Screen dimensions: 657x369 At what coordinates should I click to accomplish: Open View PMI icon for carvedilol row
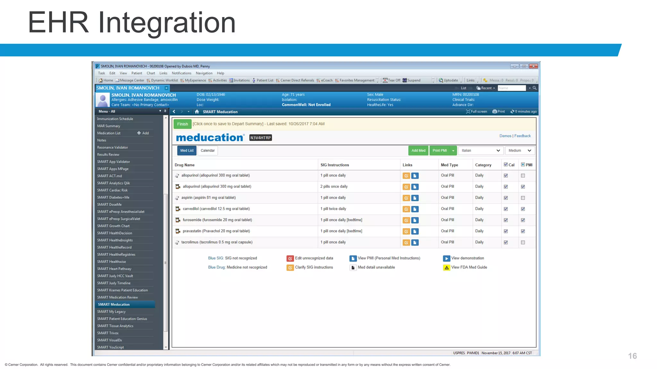point(415,209)
